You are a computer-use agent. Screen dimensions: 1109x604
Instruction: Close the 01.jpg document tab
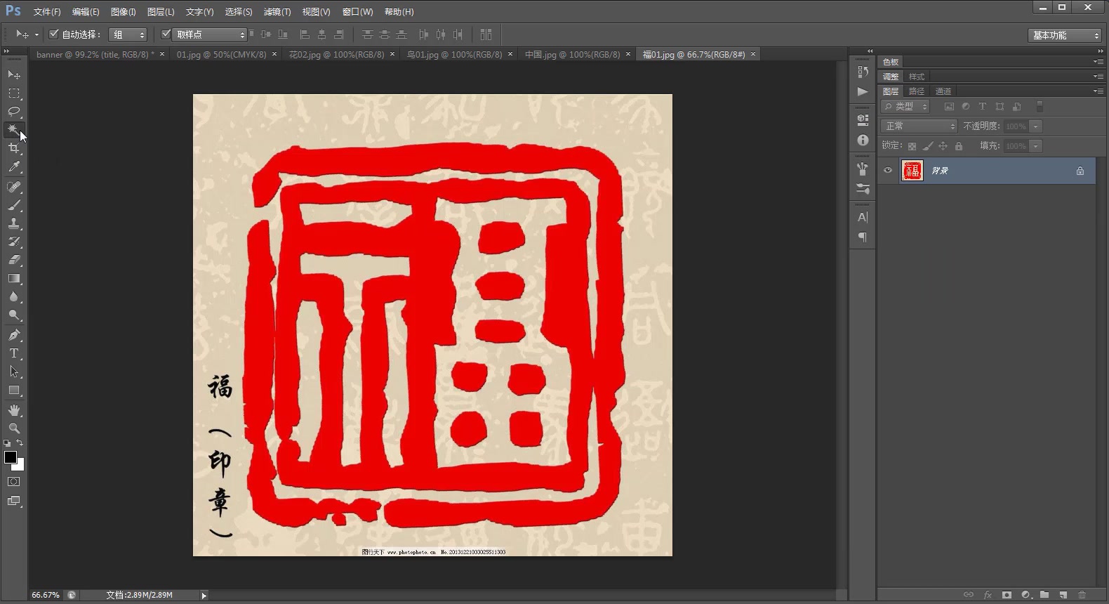pos(274,54)
